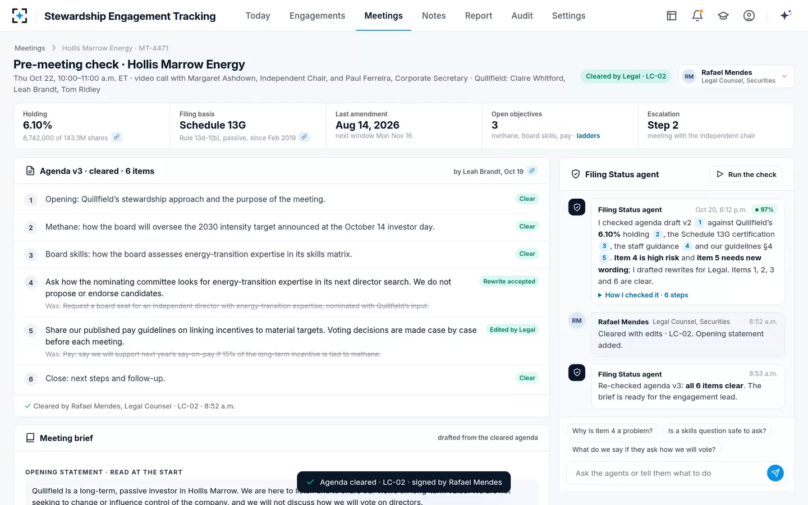Send the message with the arrow button
This screenshot has width=808, height=505.
click(x=775, y=473)
